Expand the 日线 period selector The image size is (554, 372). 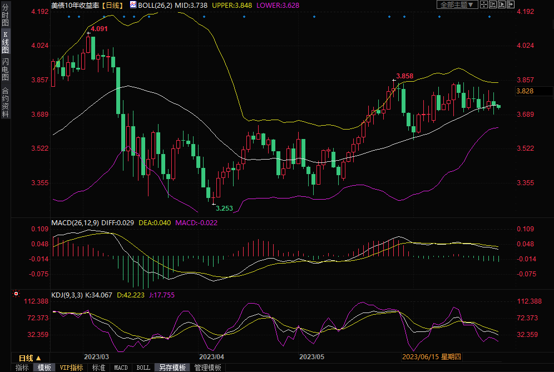30,358
